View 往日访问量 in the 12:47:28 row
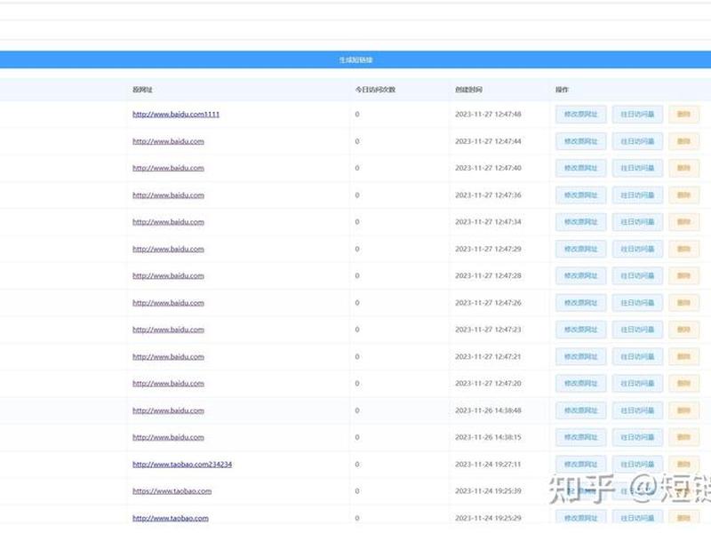The height and width of the screenshot is (533, 711). pos(637,276)
